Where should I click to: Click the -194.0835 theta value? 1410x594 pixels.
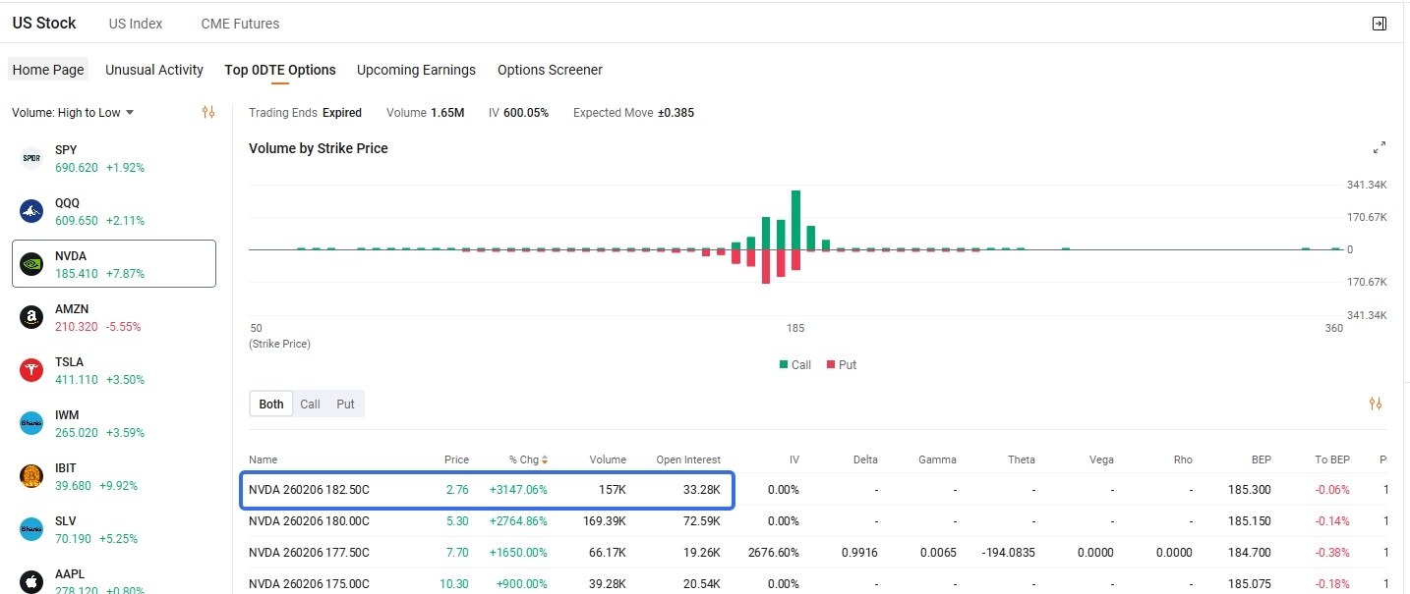click(x=1008, y=552)
